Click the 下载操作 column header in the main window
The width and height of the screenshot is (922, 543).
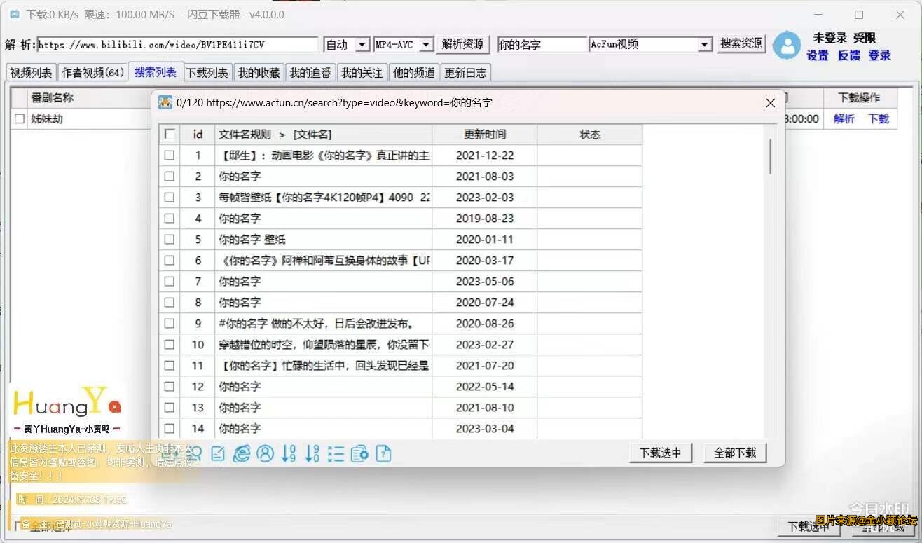pos(859,98)
